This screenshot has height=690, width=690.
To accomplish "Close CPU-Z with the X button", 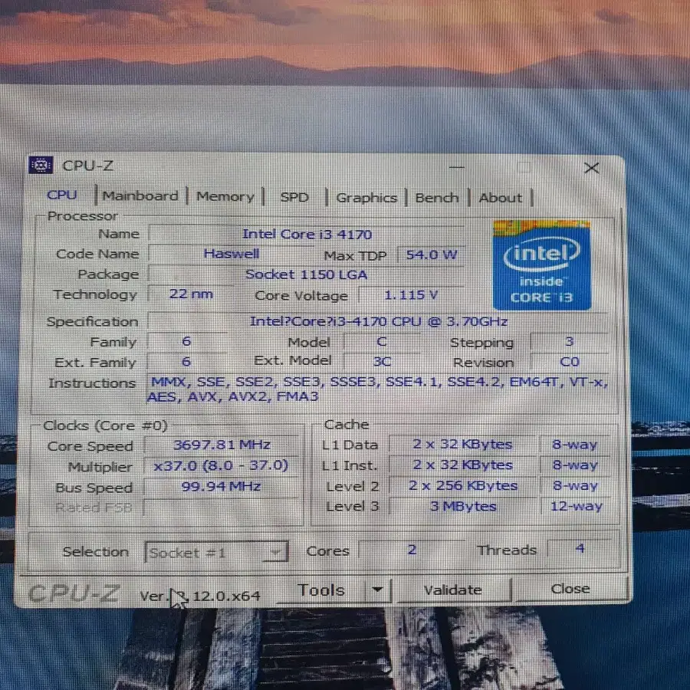I will pos(592,168).
